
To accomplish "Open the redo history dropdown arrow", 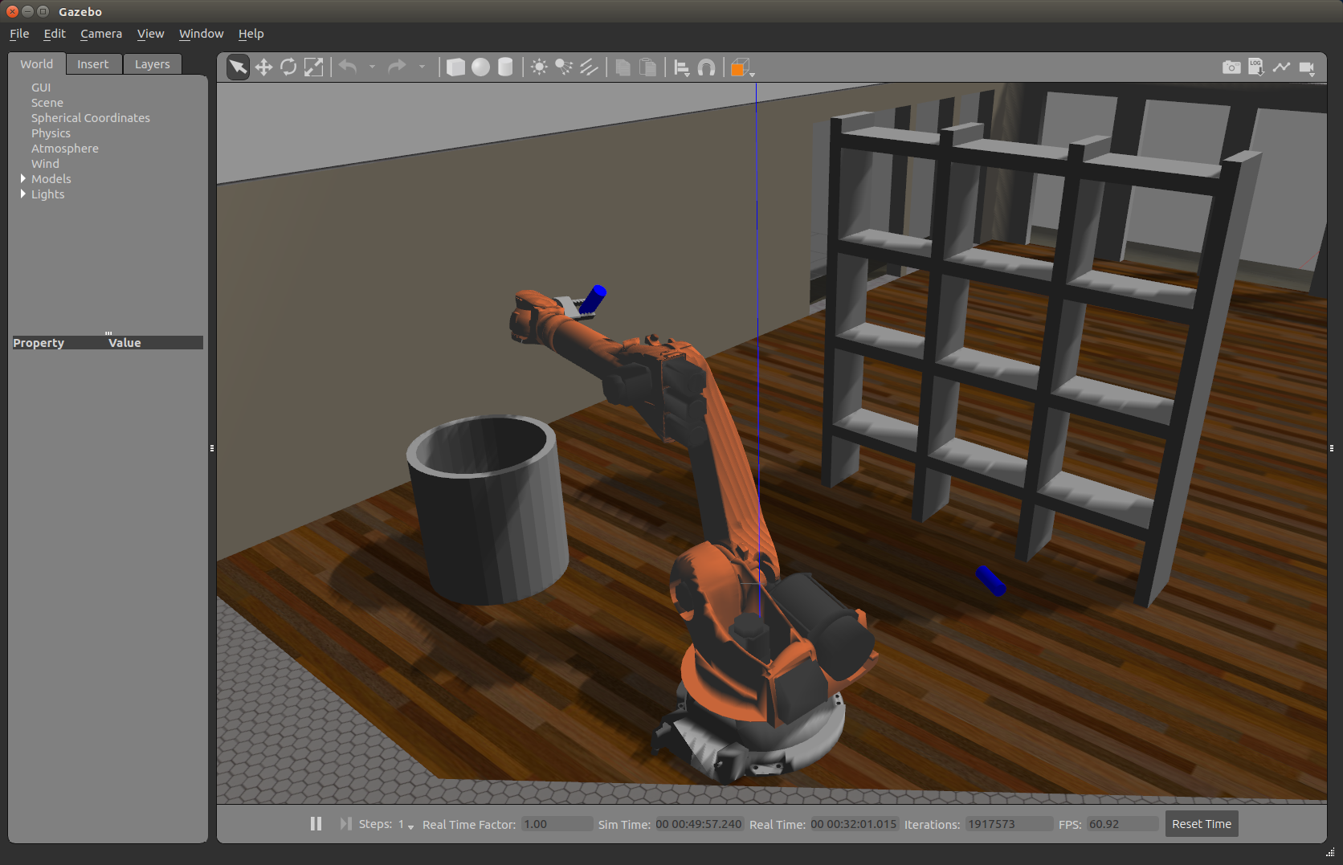I will [422, 67].
